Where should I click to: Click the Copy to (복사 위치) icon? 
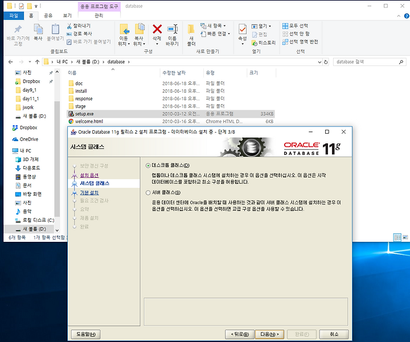(x=140, y=29)
